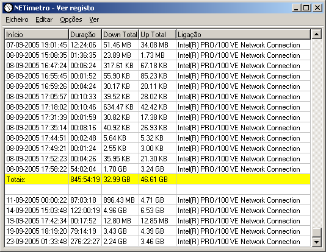Click the vertical scrollbar thumb
The width and height of the screenshot is (326, 252).
point(317,233)
